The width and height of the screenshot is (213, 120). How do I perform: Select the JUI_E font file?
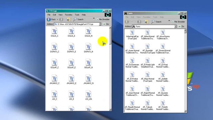(72, 95)
